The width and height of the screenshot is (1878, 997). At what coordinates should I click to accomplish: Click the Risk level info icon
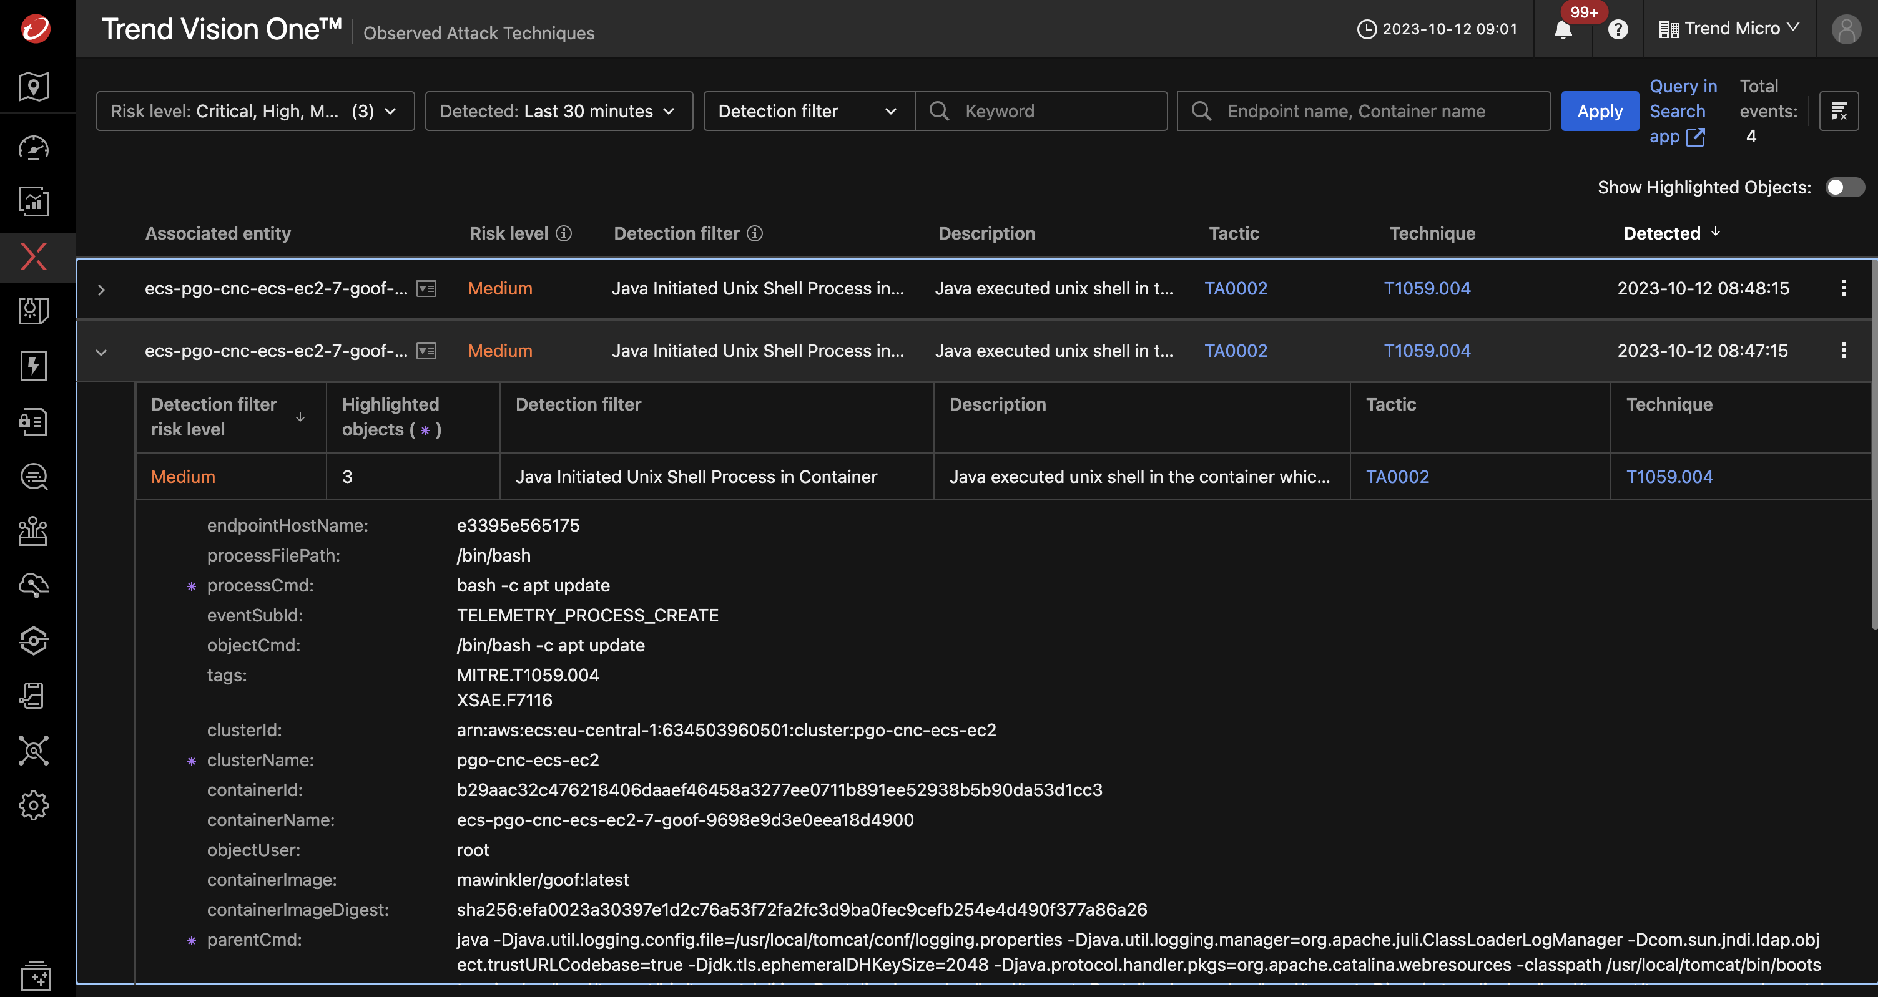click(564, 233)
